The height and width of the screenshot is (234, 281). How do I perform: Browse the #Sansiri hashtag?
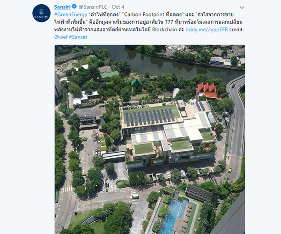tap(78, 37)
